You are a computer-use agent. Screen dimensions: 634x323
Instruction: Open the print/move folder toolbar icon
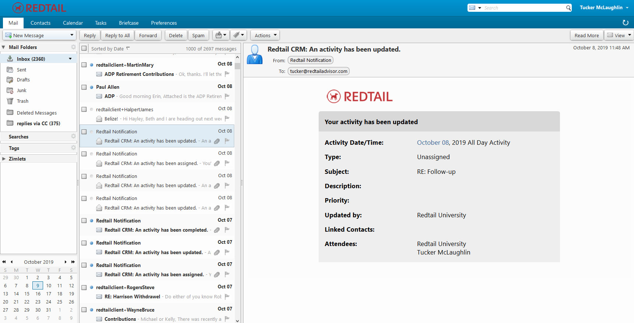coord(221,35)
